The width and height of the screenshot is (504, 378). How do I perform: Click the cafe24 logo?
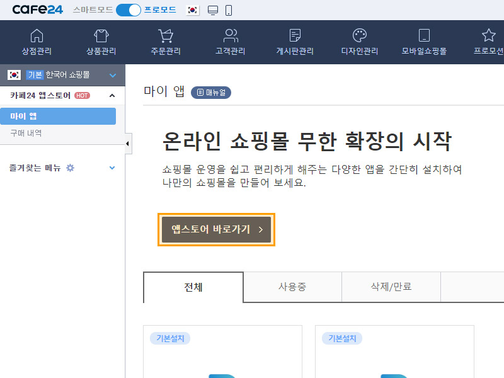(x=38, y=9)
